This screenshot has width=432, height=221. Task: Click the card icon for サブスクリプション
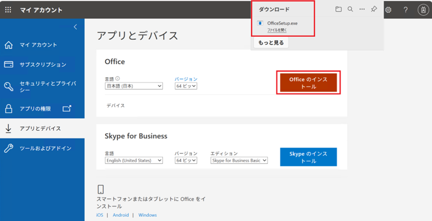[x=8, y=64]
